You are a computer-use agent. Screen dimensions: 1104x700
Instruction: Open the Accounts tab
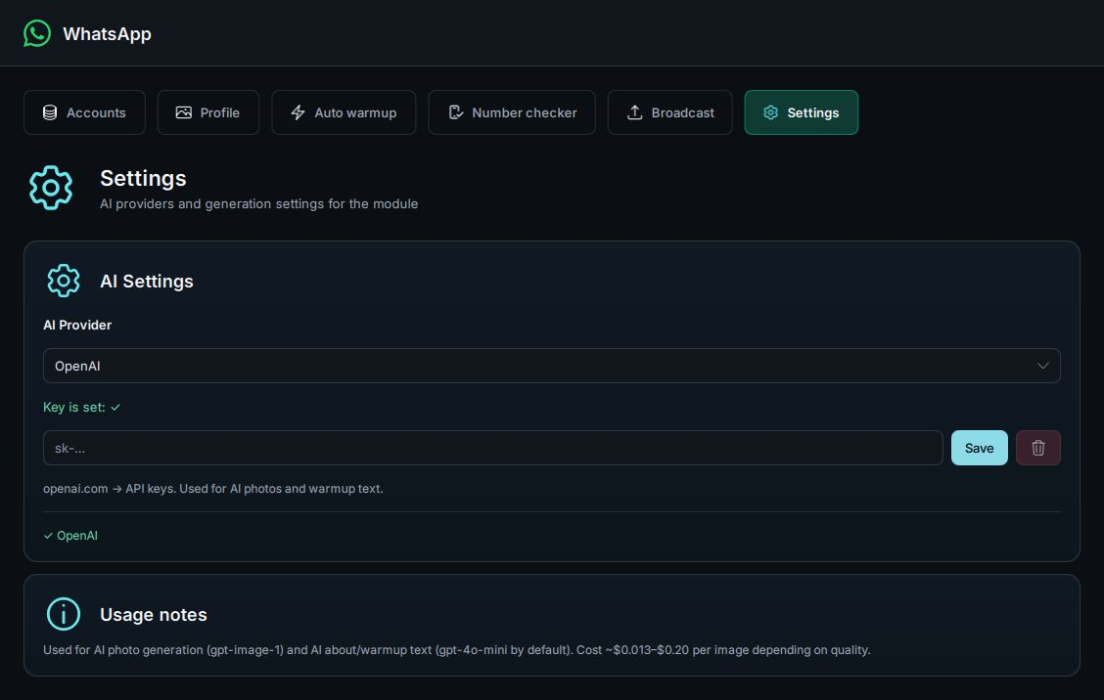pos(84,112)
